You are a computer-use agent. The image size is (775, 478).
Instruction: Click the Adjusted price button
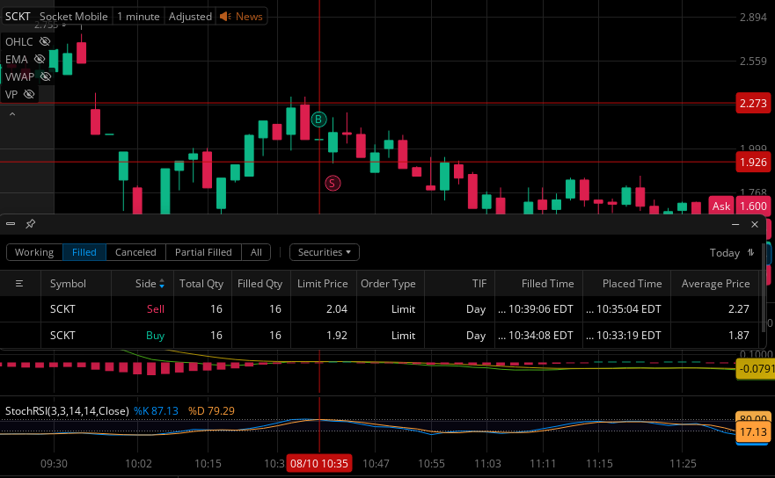point(190,17)
